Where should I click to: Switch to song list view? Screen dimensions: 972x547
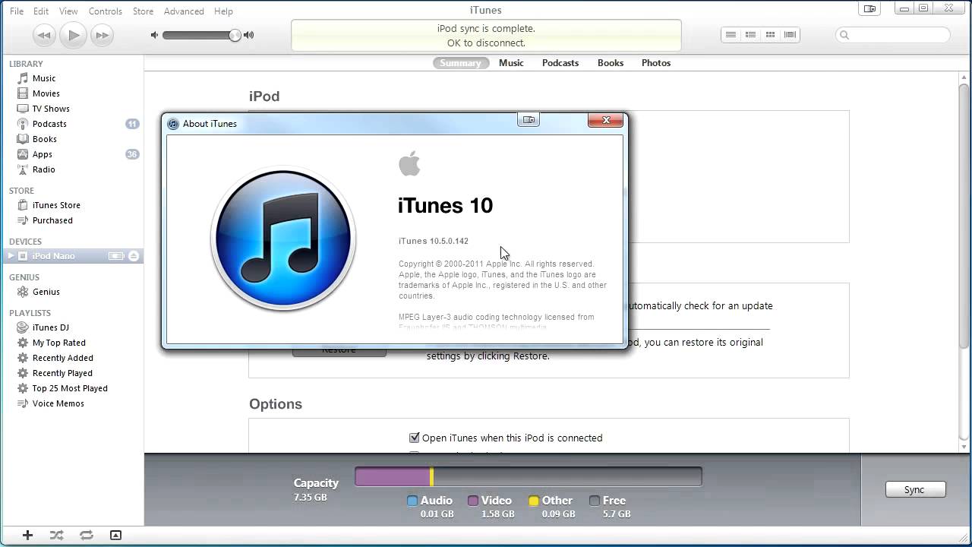pyautogui.click(x=731, y=35)
